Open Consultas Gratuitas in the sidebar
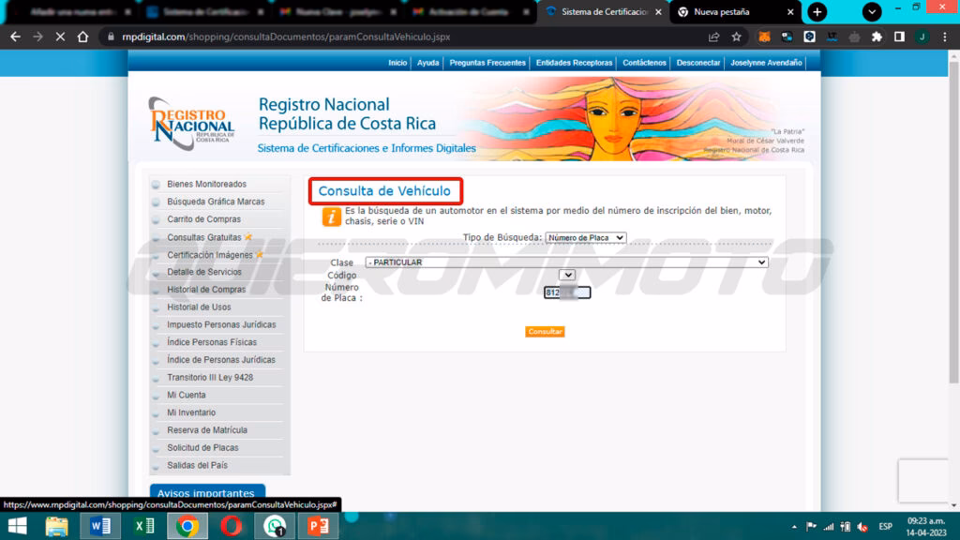960x540 pixels. click(203, 237)
